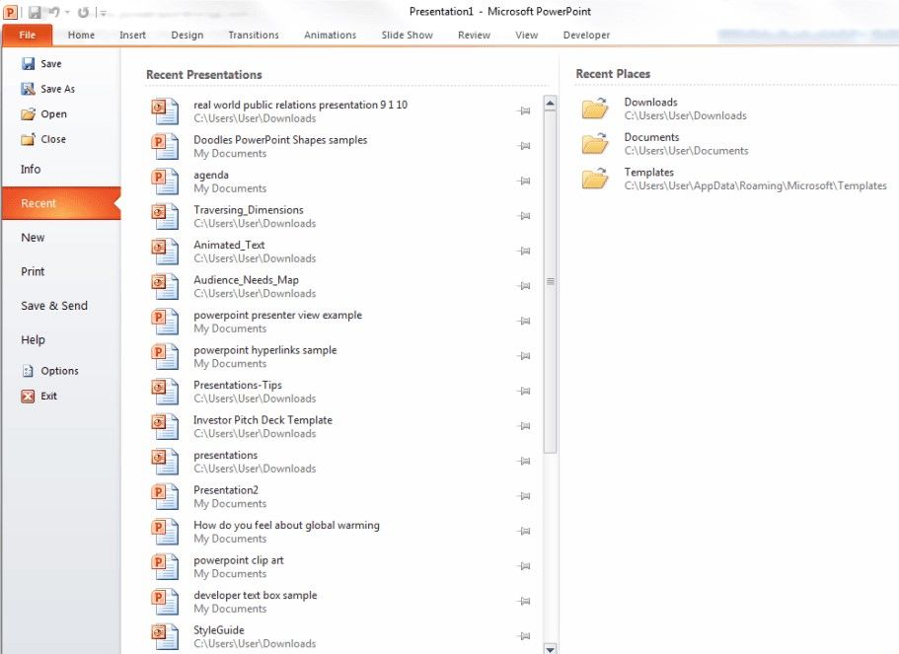Viewport: 899px width, 654px height.
Task: Click the recent presentations scrollbar thumb
Action: coord(550,281)
